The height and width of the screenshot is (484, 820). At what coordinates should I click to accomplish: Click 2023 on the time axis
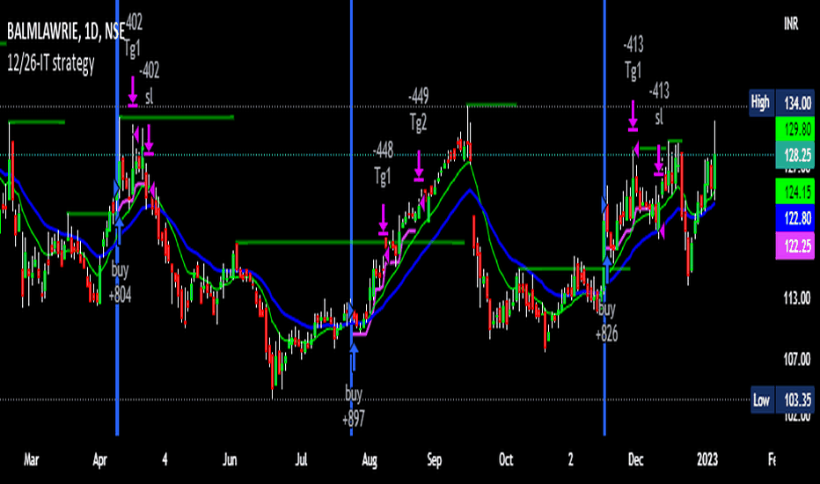pos(707,460)
